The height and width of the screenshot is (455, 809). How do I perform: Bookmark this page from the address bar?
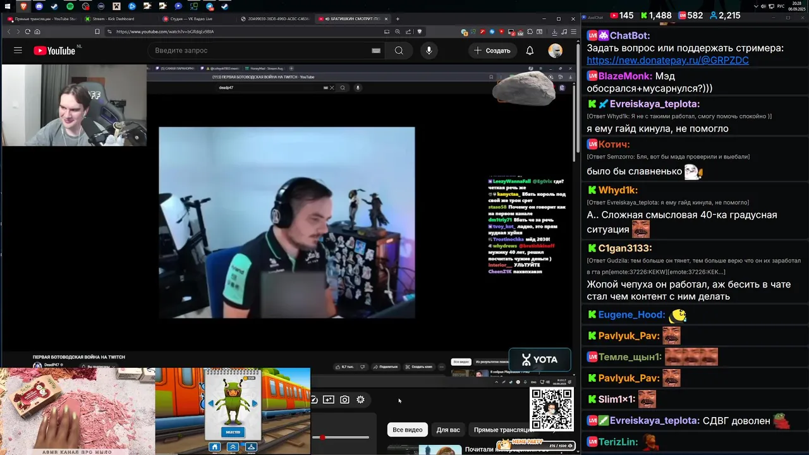[97, 32]
